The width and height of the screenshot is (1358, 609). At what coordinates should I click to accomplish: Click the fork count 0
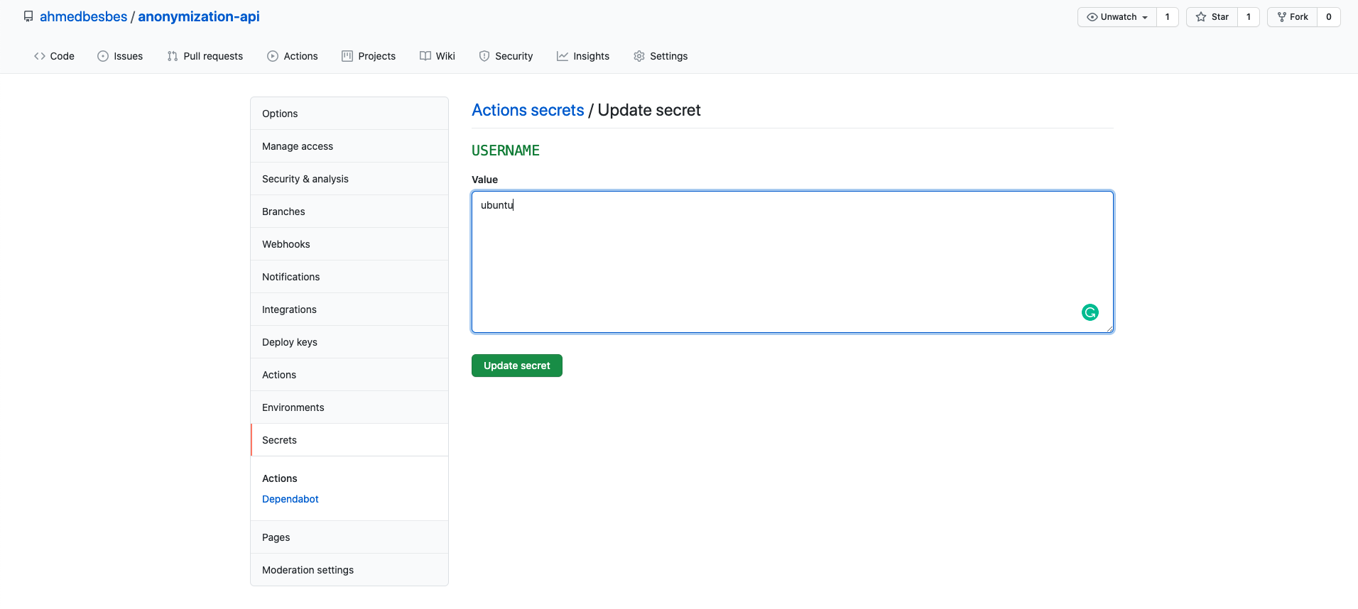(x=1329, y=17)
